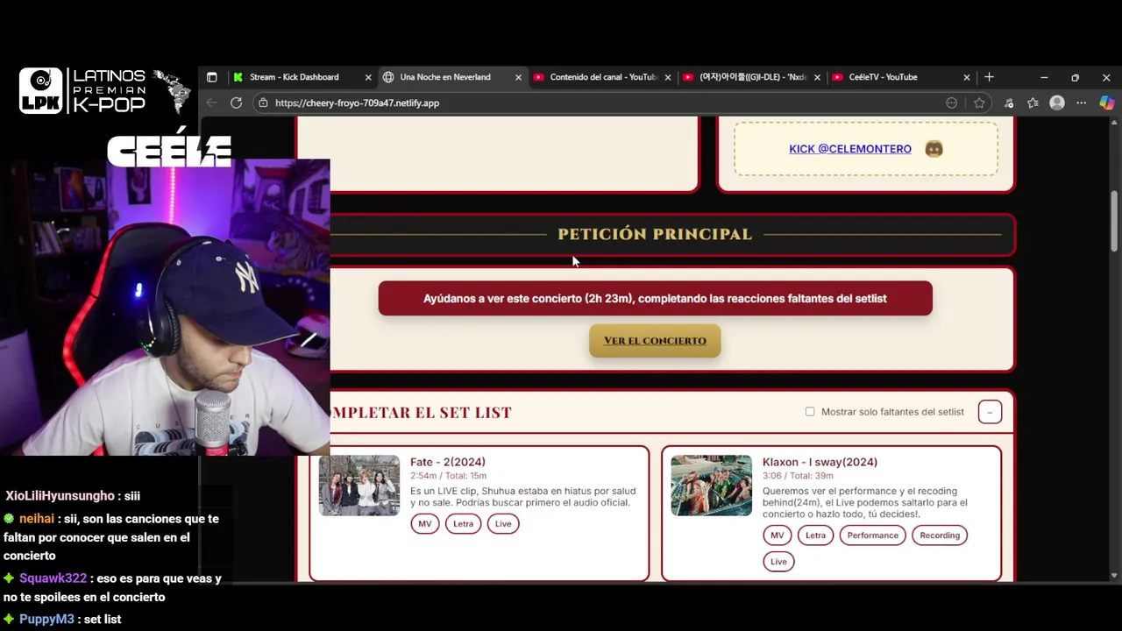
Task: Close the CeéleTV YouTube tab
Action: (967, 77)
